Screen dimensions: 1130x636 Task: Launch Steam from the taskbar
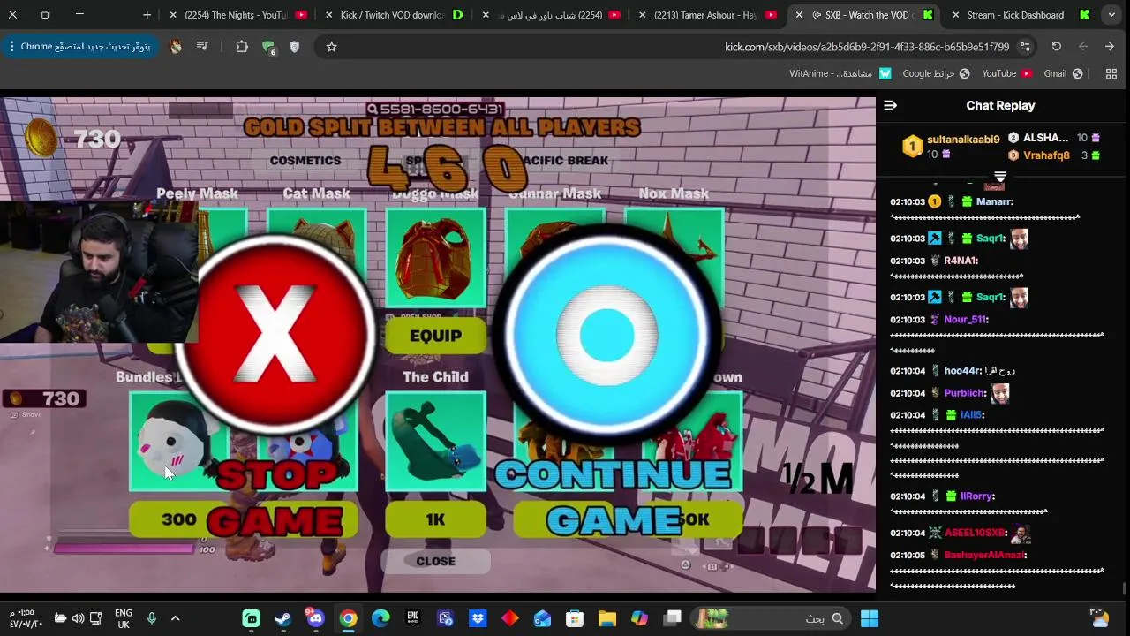click(283, 618)
